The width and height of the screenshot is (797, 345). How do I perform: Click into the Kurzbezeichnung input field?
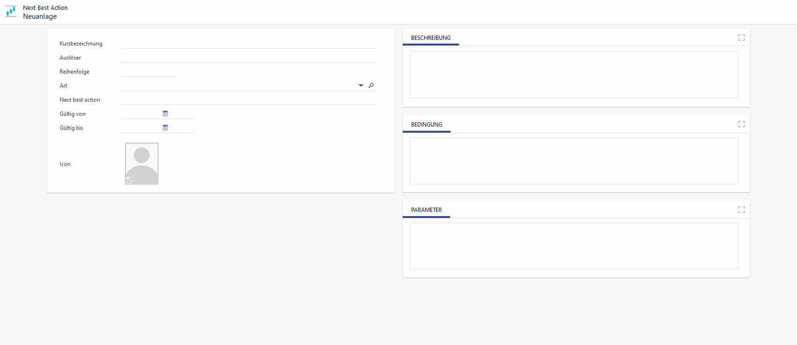coord(248,43)
